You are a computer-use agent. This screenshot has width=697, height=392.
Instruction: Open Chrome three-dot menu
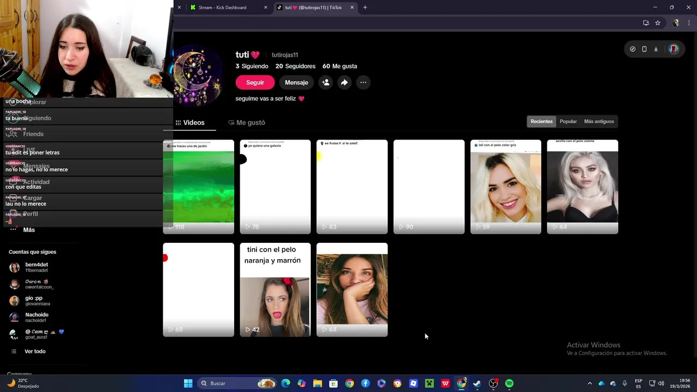coord(689,23)
